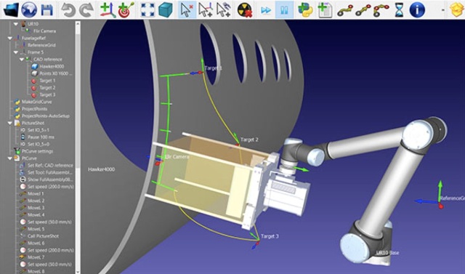This screenshot has height=274, width=465.
Task: Click the Fit All view icon
Action: 147,9
